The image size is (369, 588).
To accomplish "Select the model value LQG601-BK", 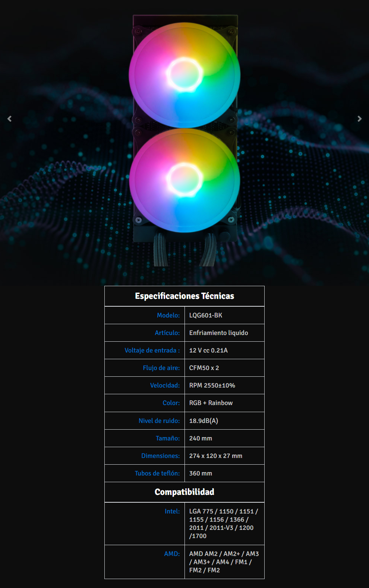I will pos(206,315).
